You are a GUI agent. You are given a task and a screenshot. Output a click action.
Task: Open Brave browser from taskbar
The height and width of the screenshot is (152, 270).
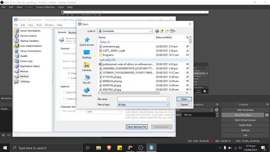click(109, 148)
